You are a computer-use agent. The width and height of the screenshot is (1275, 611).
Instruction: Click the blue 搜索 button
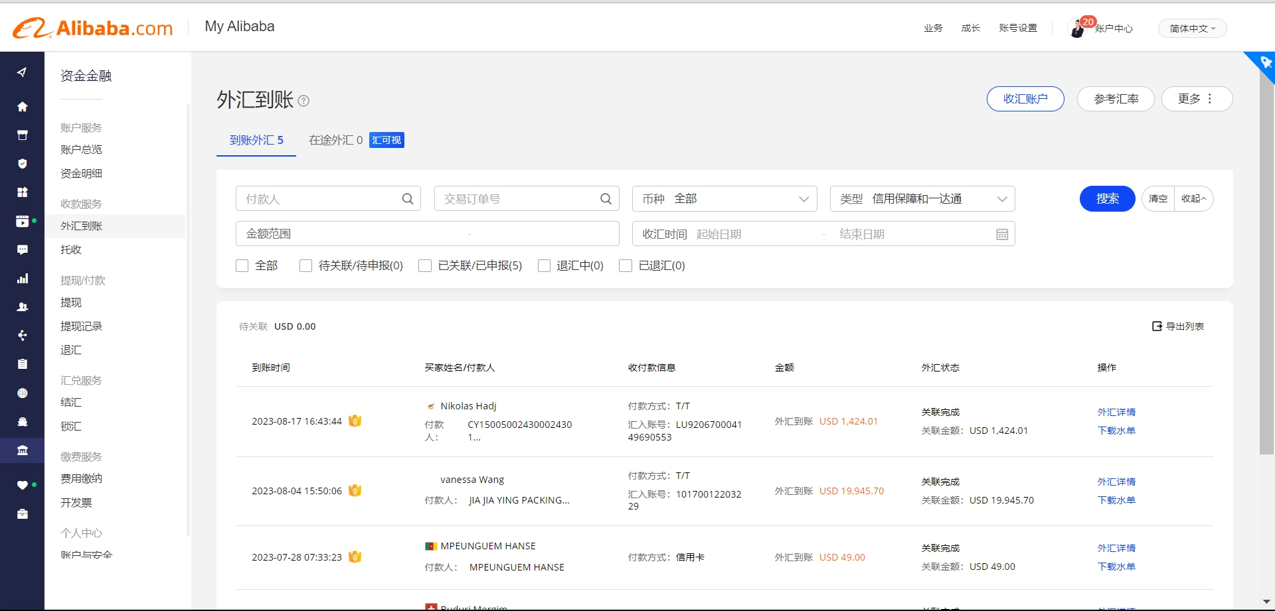(1107, 198)
